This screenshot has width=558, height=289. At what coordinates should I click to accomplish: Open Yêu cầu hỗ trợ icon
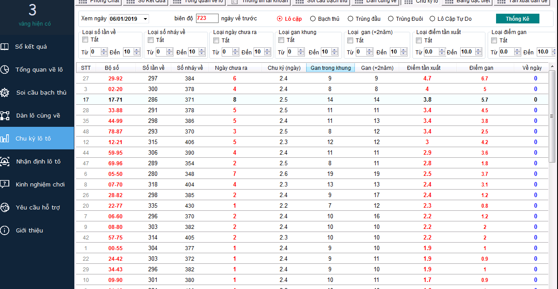(5, 207)
